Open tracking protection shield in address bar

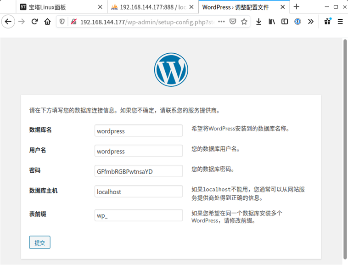pyautogui.click(x=62, y=22)
